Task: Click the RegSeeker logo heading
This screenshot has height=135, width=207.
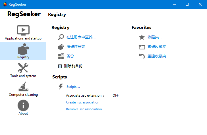Action: (24, 14)
